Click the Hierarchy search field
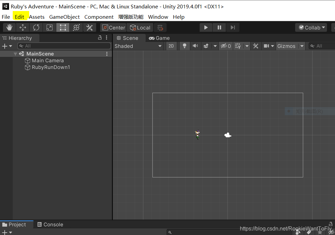Viewport: 335px width, 235px height. (x=64, y=46)
